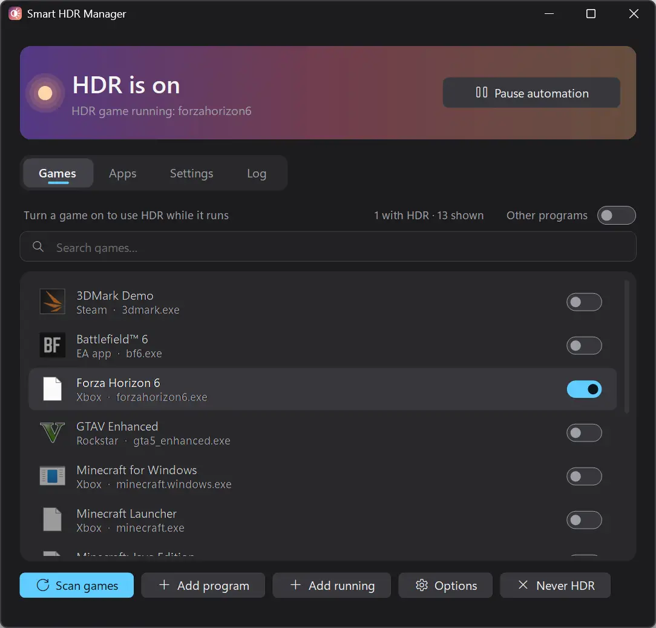
Task: Switch to the Games tab
Action: point(57,173)
